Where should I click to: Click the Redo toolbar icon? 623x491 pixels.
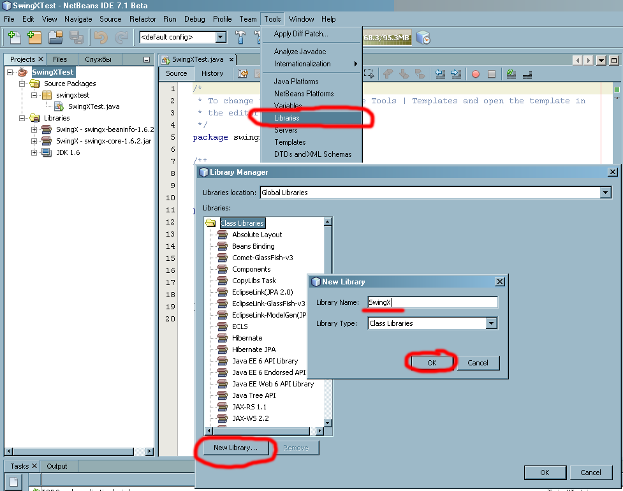tap(122, 38)
